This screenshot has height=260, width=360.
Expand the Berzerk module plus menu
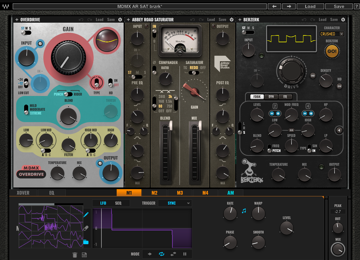pyautogui.click(x=239, y=20)
